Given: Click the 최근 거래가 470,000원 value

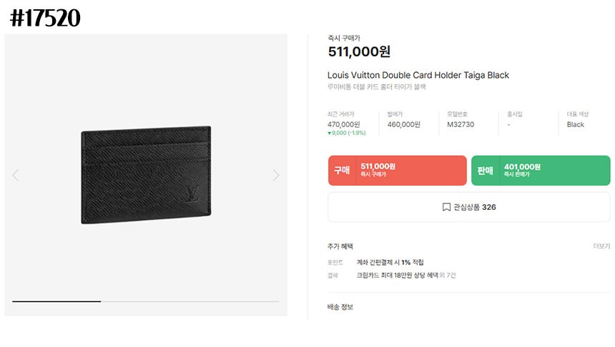Looking at the screenshot, I should 343,124.
